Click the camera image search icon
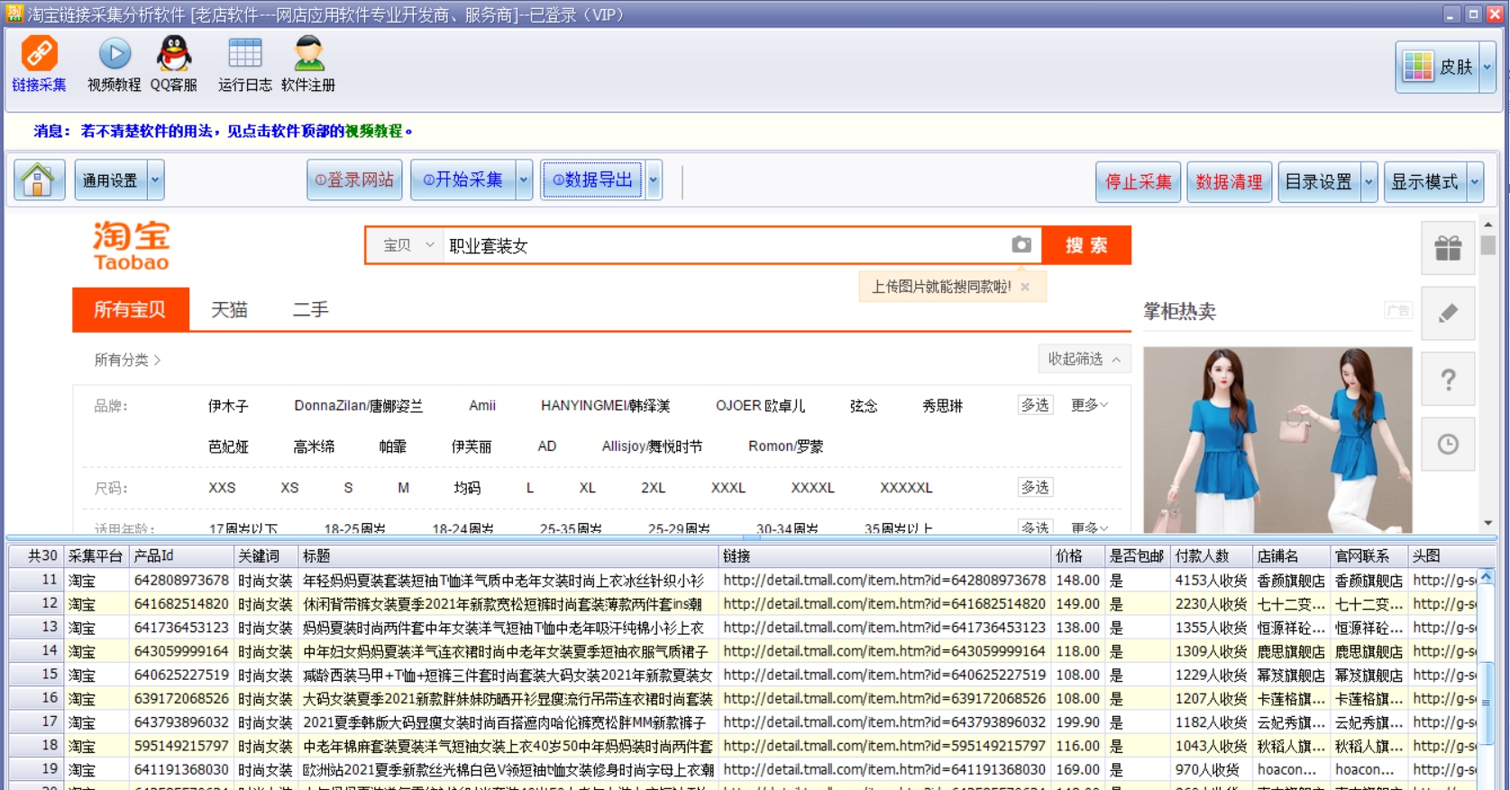1510x790 pixels. [x=1020, y=245]
